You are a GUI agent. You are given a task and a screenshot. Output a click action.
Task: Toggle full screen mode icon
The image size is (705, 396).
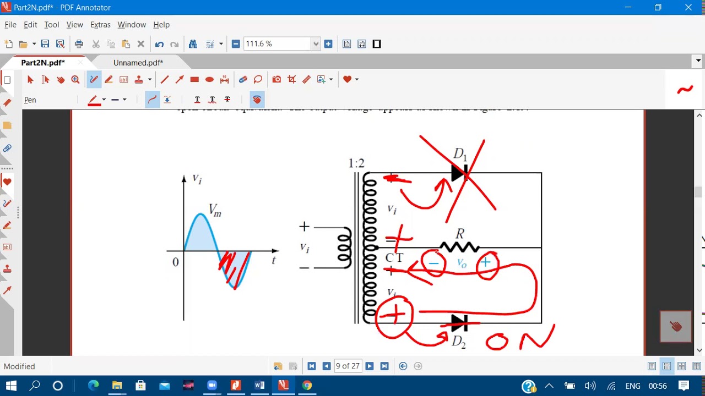[x=377, y=44]
